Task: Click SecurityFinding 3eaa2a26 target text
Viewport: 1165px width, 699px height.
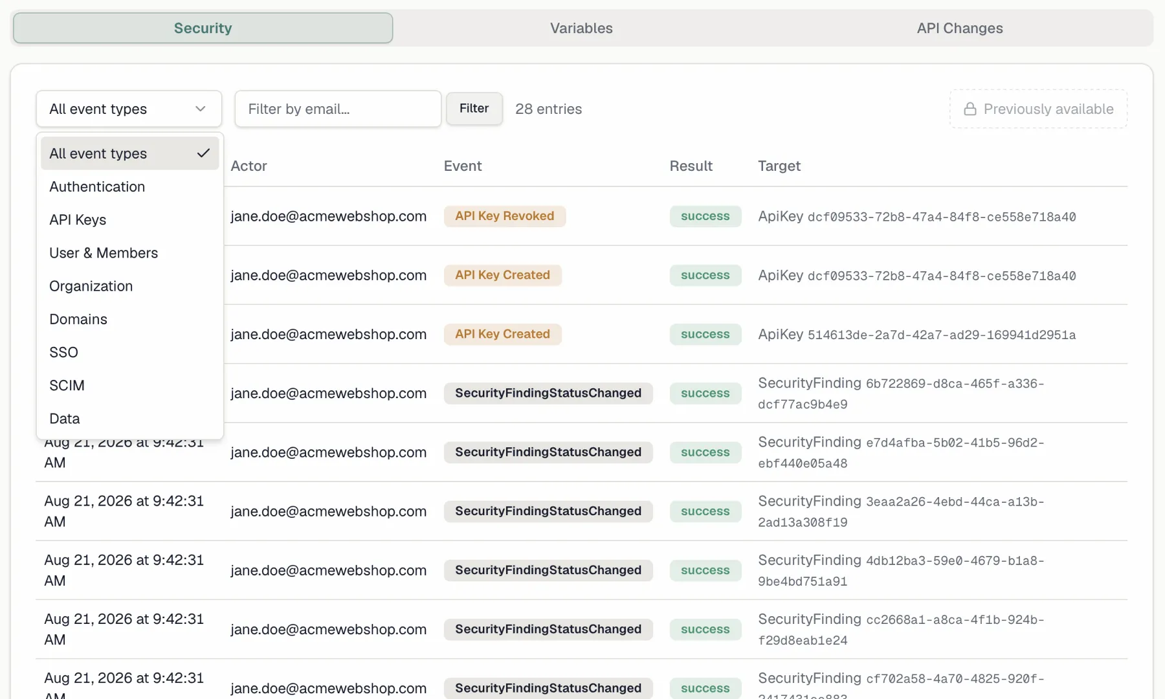Action: coord(901,511)
